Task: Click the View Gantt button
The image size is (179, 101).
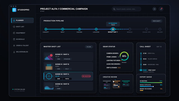Action: 157,21
